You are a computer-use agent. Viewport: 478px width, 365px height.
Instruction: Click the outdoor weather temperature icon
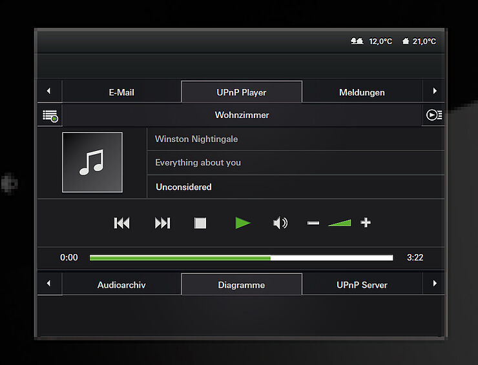click(357, 41)
